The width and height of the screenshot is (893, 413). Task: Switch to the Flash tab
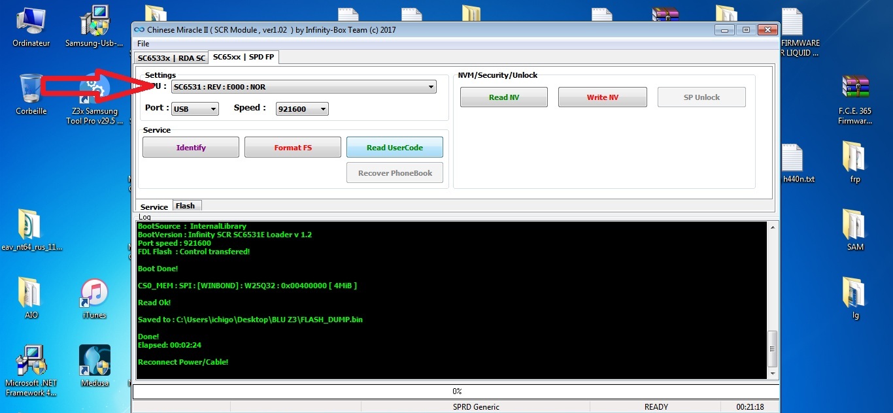click(x=186, y=206)
